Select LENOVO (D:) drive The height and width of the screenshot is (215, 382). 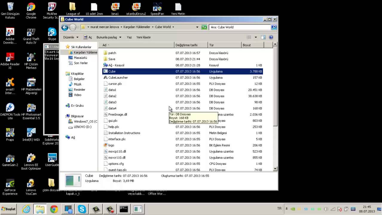pos(80,127)
